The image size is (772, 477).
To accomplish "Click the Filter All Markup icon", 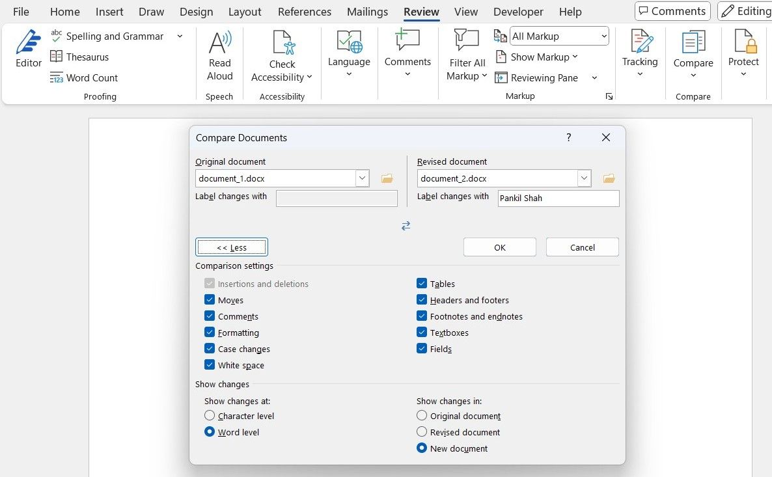I will tap(466, 40).
